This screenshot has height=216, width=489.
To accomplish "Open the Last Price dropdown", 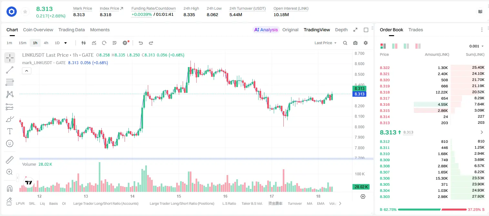I will click(x=325, y=43).
